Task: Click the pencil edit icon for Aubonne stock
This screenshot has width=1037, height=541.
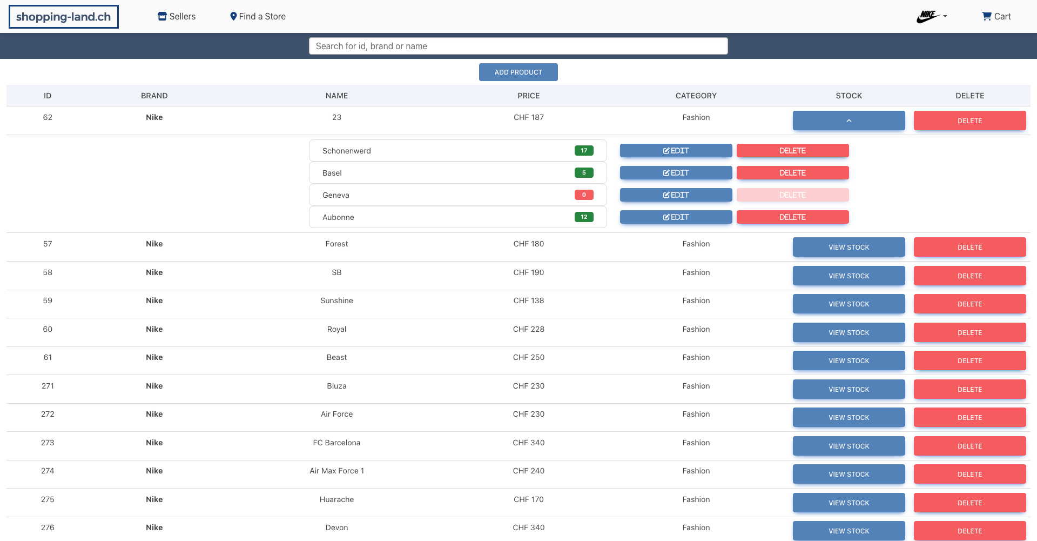Action: (665, 217)
